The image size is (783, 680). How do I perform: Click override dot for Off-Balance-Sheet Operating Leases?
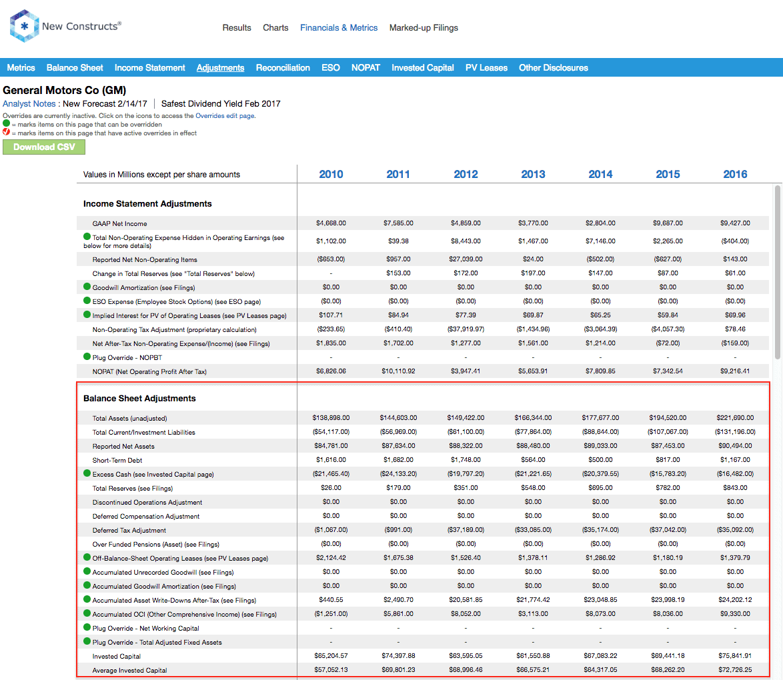tap(87, 557)
